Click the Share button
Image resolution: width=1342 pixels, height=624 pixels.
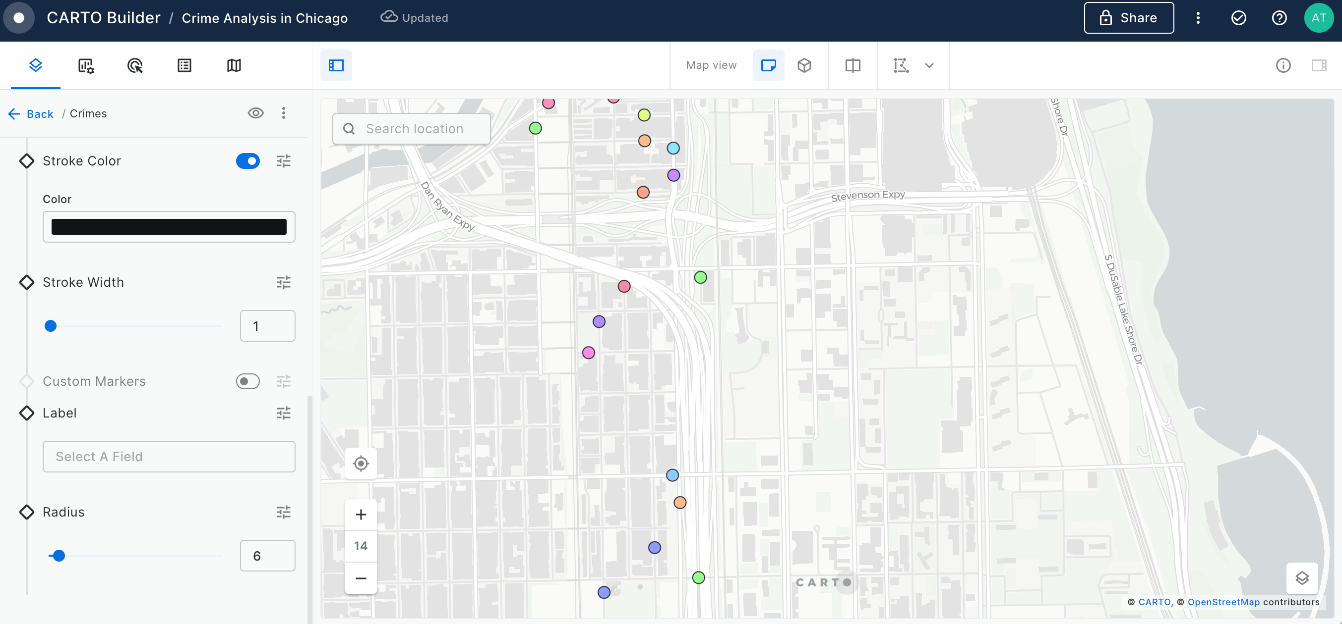click(x=1129, y=18)
